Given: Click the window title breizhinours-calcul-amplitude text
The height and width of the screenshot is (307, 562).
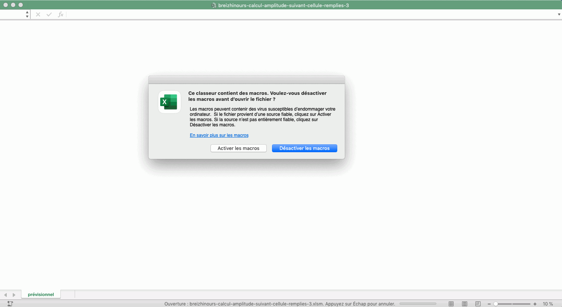Looking at the screenshot, I should pos(284,5).
